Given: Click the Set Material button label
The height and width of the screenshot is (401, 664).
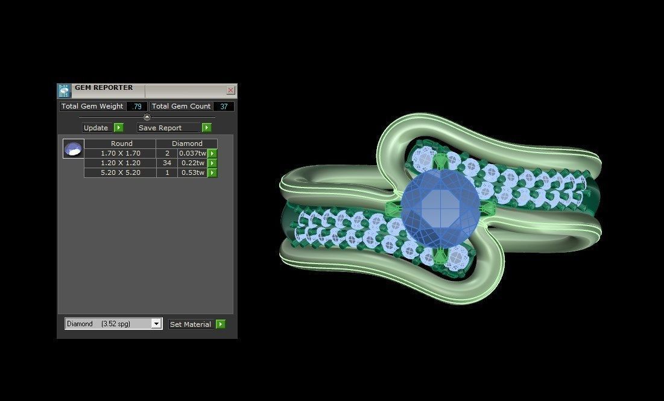Looking at the screenshot, I should click(x=191, y=324).
